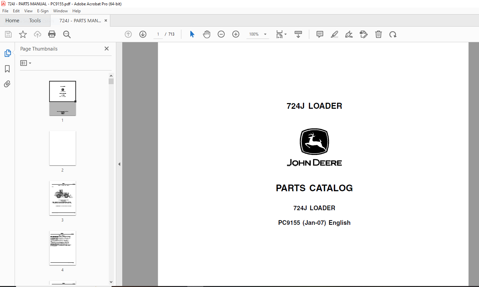Click the scrolling mode keyboard icon
479x287 pixels.
tap(298, 34)
